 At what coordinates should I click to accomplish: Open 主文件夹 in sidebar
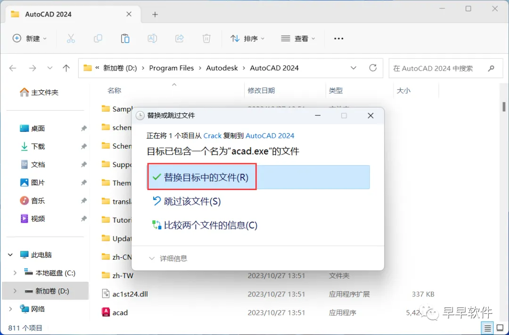click(x=39, y=92)
